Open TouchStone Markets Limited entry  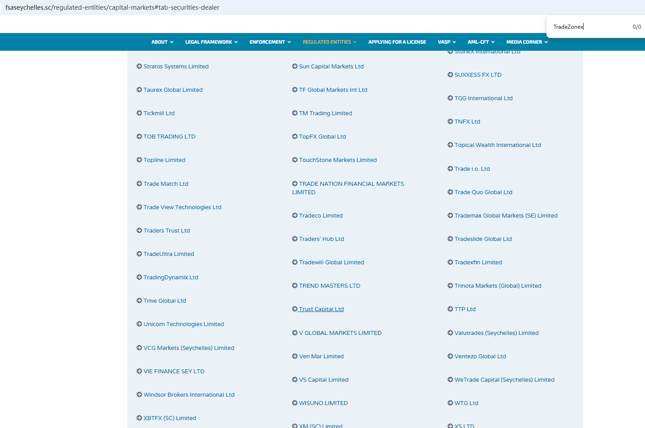point(338,160)
